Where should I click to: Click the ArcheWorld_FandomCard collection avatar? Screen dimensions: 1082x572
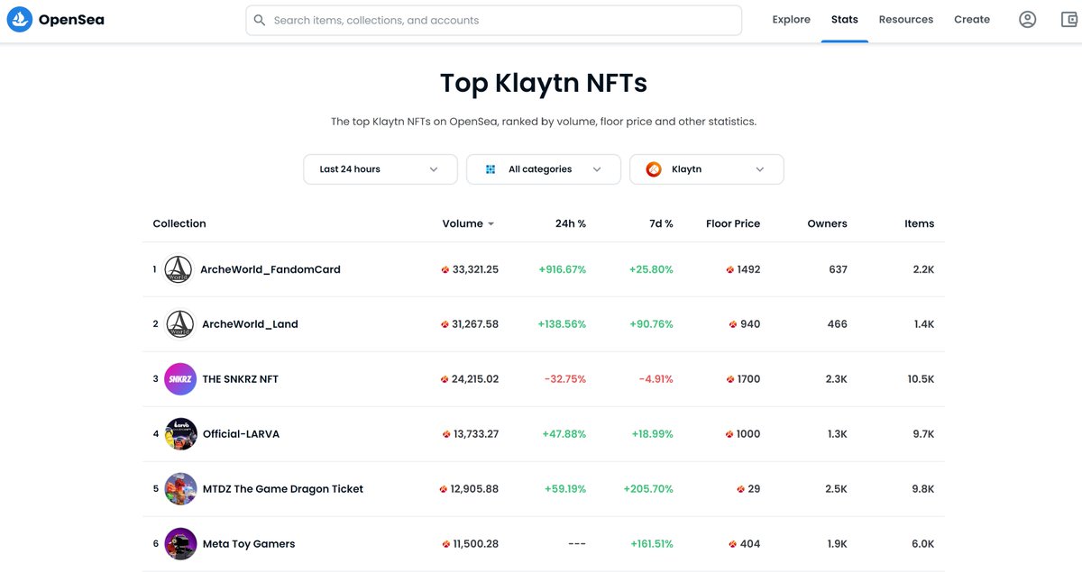tap(179, 268)
